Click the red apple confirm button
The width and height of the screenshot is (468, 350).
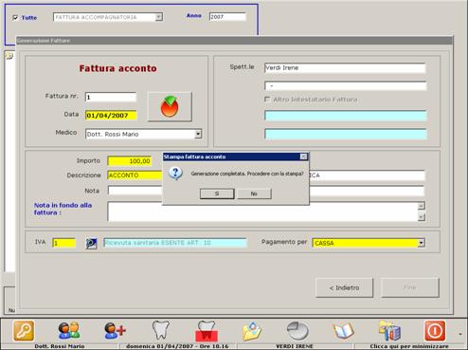click(170, 106)
